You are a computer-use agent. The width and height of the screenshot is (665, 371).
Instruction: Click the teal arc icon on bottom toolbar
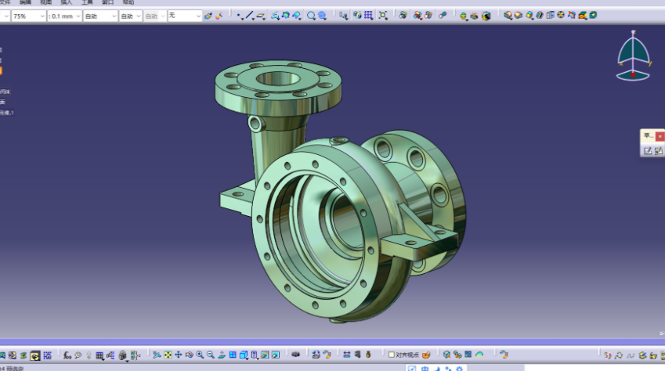click(x=479, y=355)
